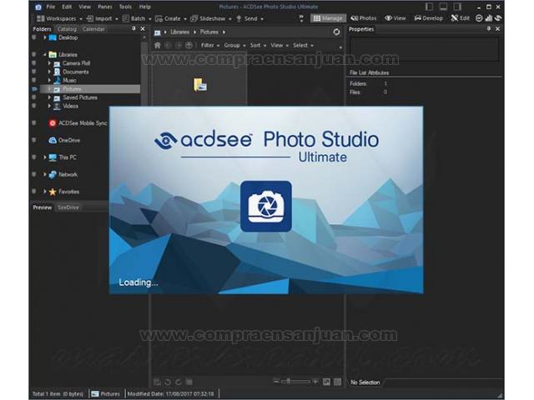The height and width of the screenshot is (400, 534).
Task: Click the ACDSee app icon in title bar
Action: 38,7
